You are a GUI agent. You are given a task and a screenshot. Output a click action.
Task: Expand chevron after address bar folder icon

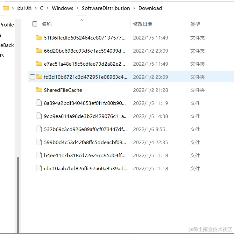point(13,8)
